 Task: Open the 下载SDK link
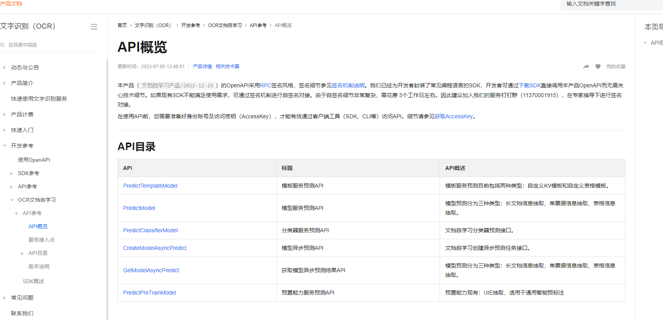click(x=530, y=85)
